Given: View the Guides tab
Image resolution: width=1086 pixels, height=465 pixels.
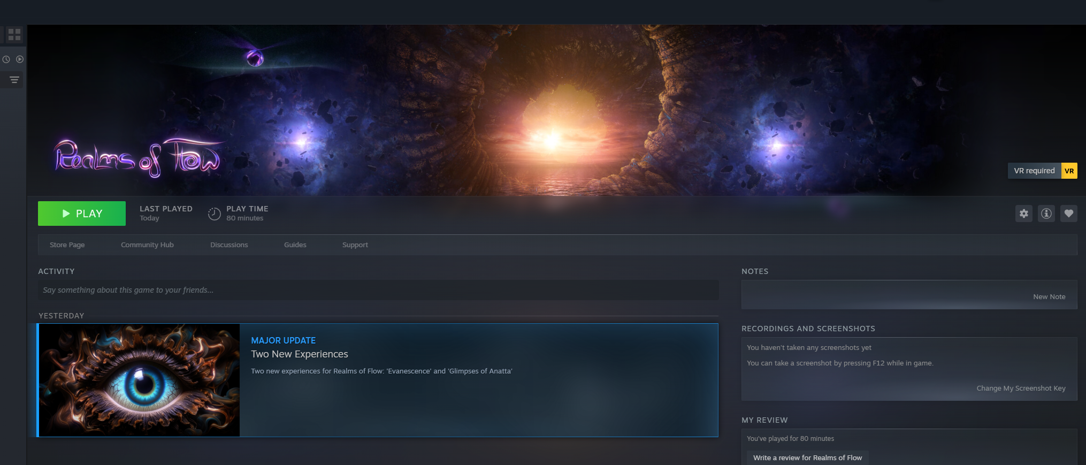Looking at the screenshot, I should [x=295, y=245].
